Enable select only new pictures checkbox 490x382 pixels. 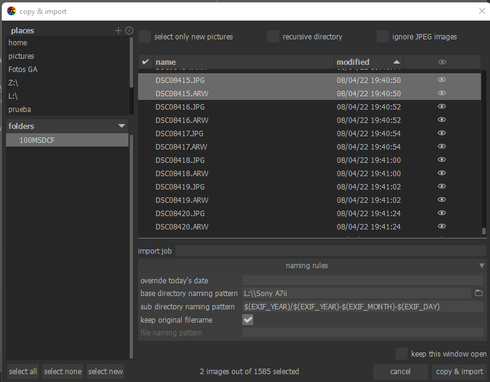pyautogui.click(x=145, y=37)
